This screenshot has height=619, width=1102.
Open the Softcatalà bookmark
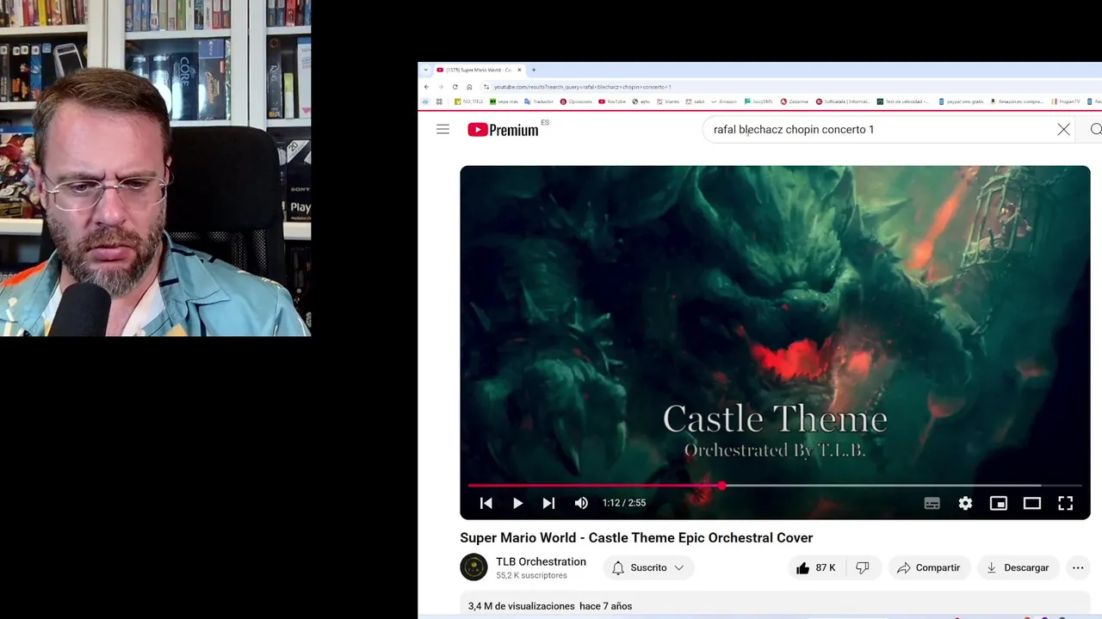coord(843,101)
